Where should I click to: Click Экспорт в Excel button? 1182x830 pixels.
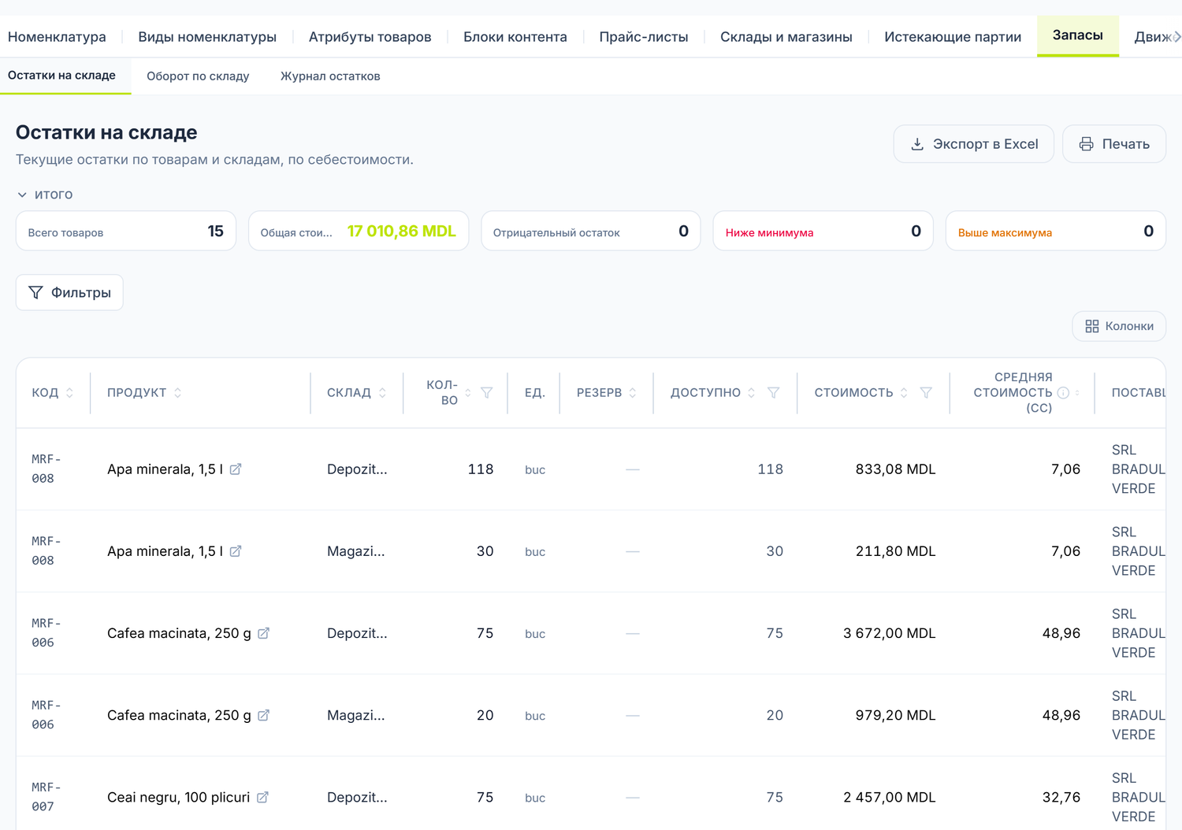click(x=973, y=144)
